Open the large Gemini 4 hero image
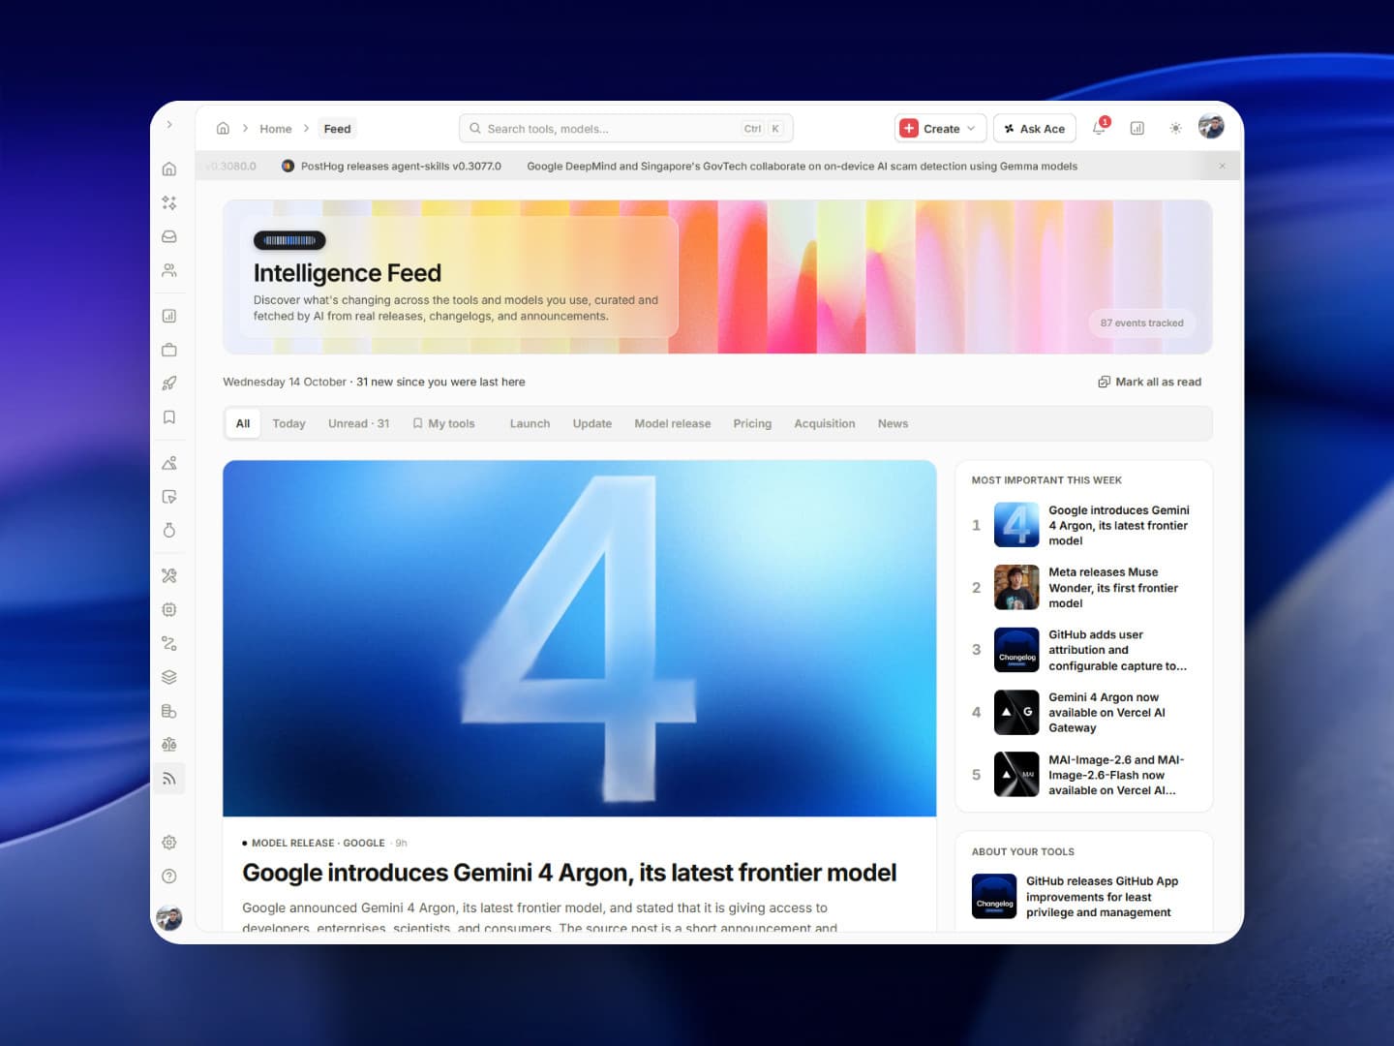Image resolution: width=1394 pixels, height=1046 pixels. pyautogui.click(x=579, y=638)
